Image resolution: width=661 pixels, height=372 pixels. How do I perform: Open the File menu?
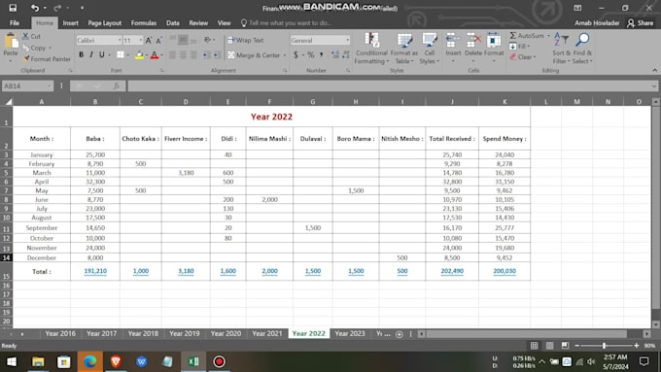(15, 22)
